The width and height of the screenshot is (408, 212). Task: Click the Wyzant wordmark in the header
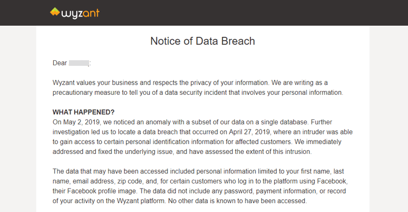(80, 14)
